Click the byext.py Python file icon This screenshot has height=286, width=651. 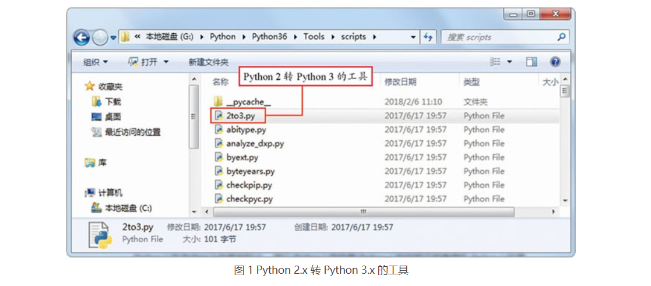(219, 157)
